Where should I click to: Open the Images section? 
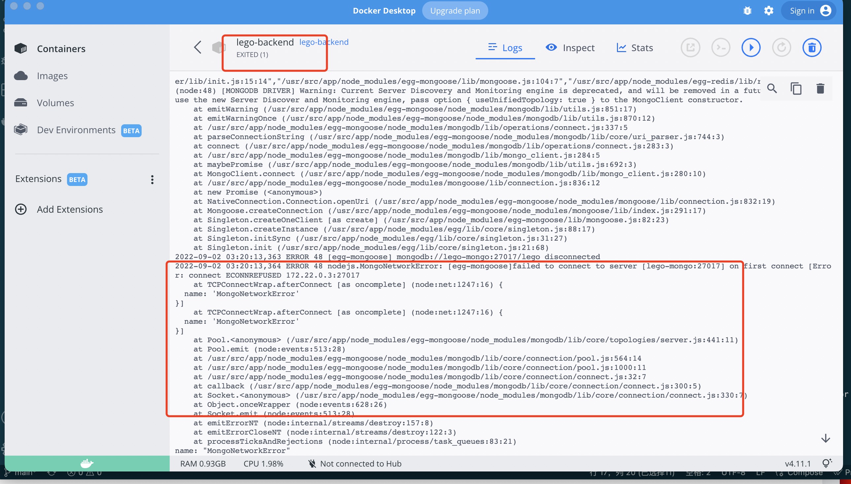pos(52,76)
